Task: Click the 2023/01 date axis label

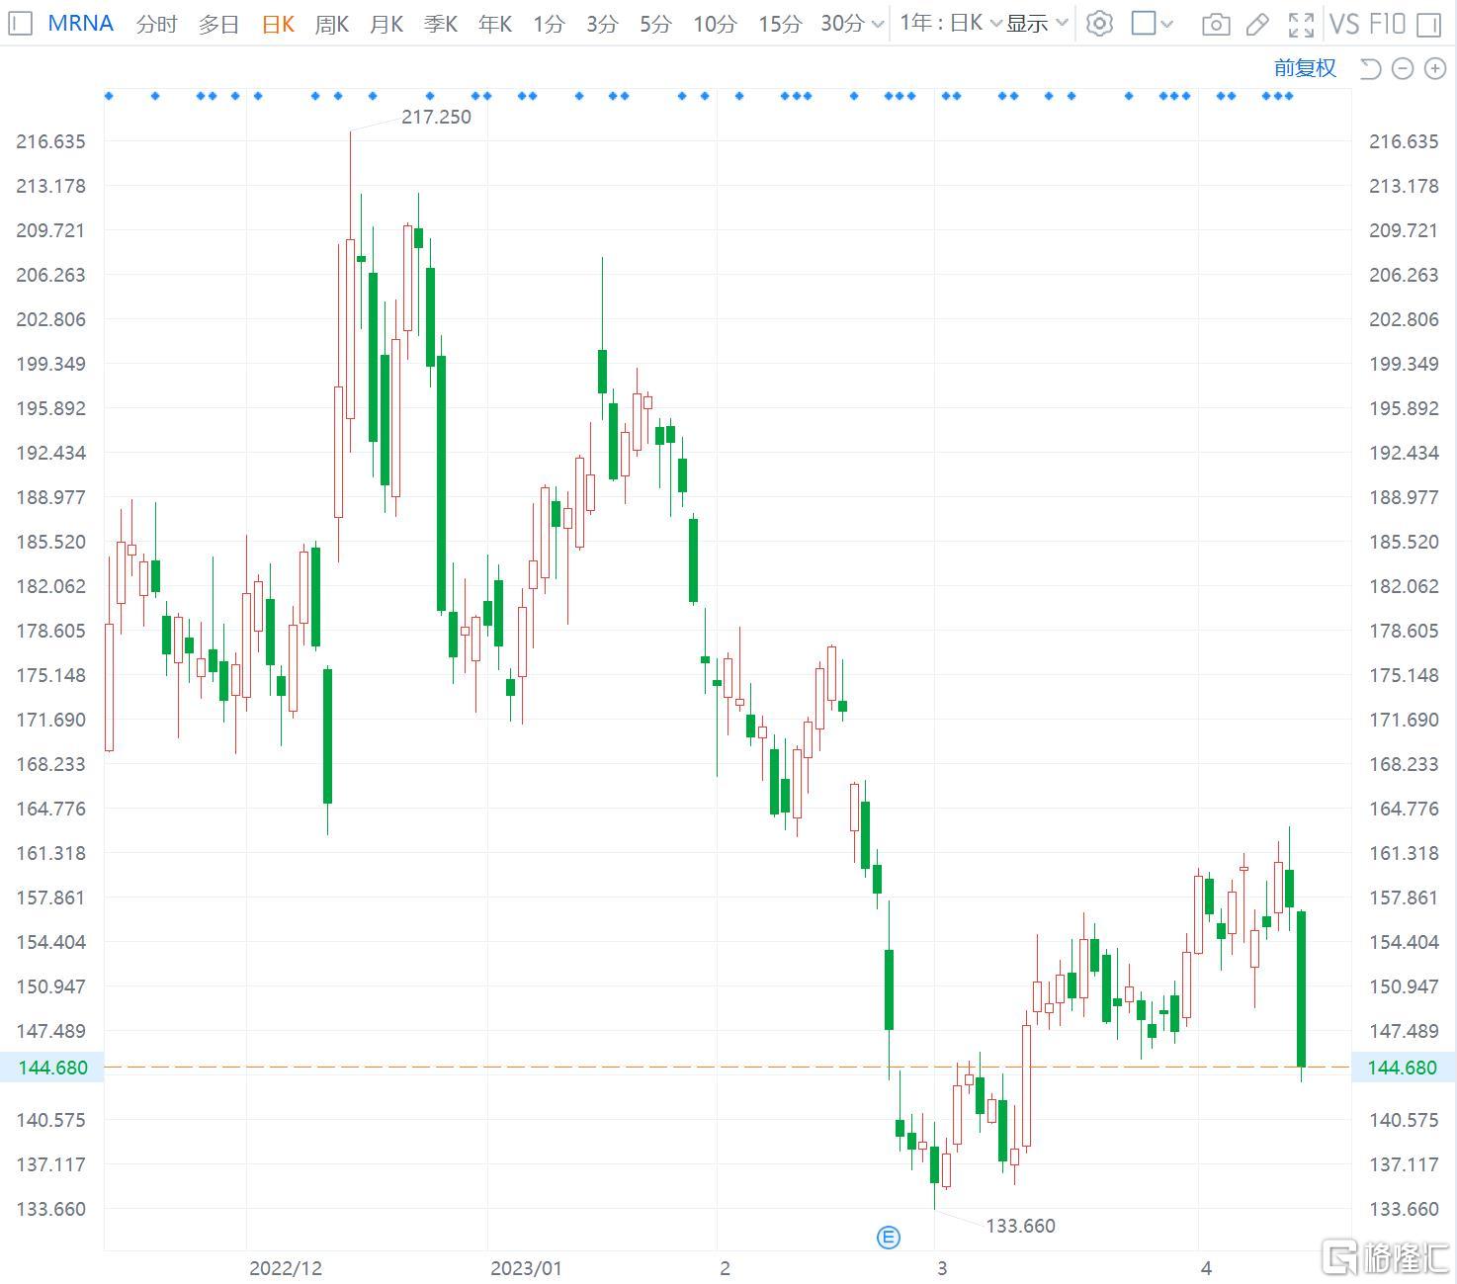Action: [x=526, y=1268]
